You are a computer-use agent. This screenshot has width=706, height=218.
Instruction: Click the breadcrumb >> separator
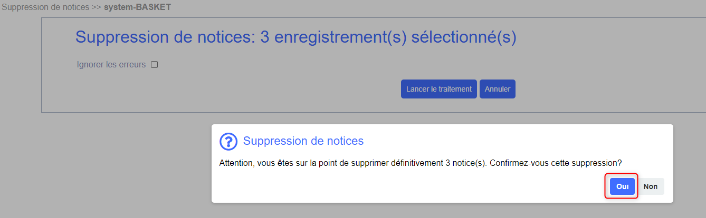point(97,7)
